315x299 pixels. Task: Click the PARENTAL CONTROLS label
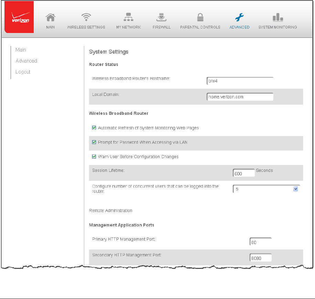coord(200,27)
